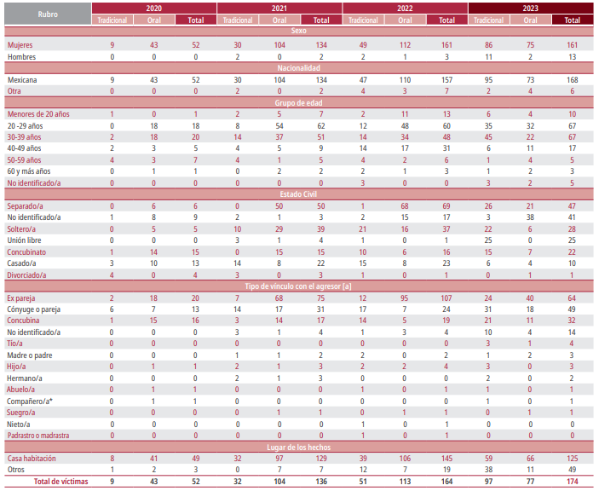Select the Lugar de los hechos heading
This screenshot has height=491, width=599.
[x=297, y=446]
